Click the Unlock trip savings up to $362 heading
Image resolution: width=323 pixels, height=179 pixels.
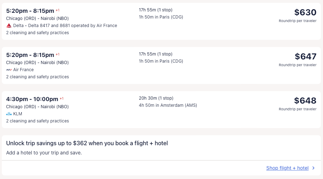(87, 143)
